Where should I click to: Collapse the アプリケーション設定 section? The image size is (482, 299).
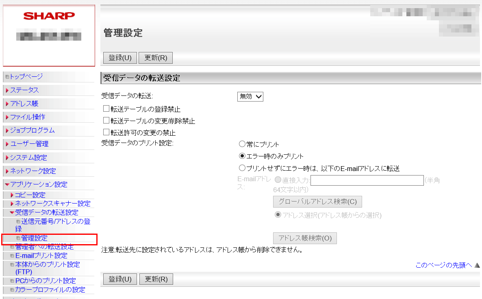tap(7, 184)
